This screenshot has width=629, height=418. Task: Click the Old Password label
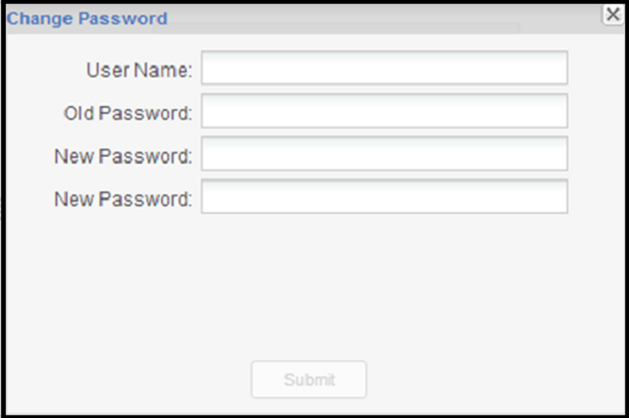tap(128, 113)
